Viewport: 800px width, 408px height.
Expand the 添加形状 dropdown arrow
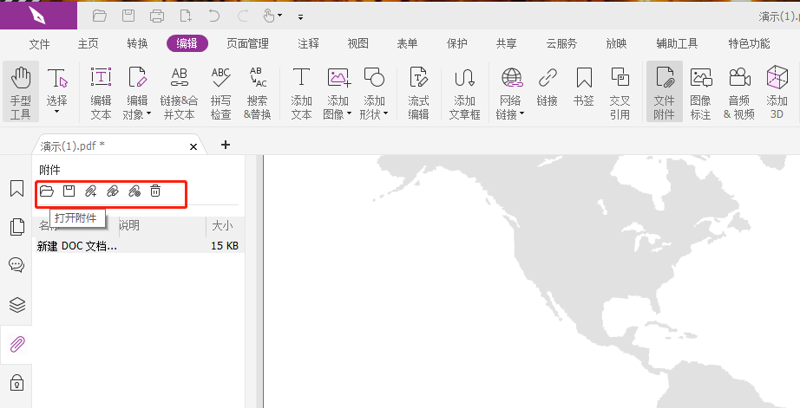(385, 114)
